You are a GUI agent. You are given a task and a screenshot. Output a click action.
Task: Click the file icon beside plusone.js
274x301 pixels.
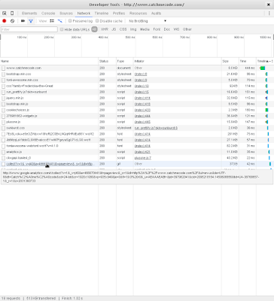[3, 122]
